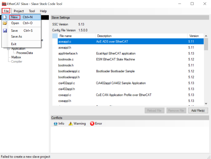This screenshot has height=159, width=211.
Task: Click the New document icon in File menu
Action: (x=5, y=17)
